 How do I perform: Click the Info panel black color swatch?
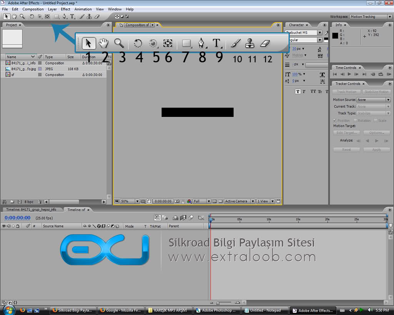click(x=335, y=35)
